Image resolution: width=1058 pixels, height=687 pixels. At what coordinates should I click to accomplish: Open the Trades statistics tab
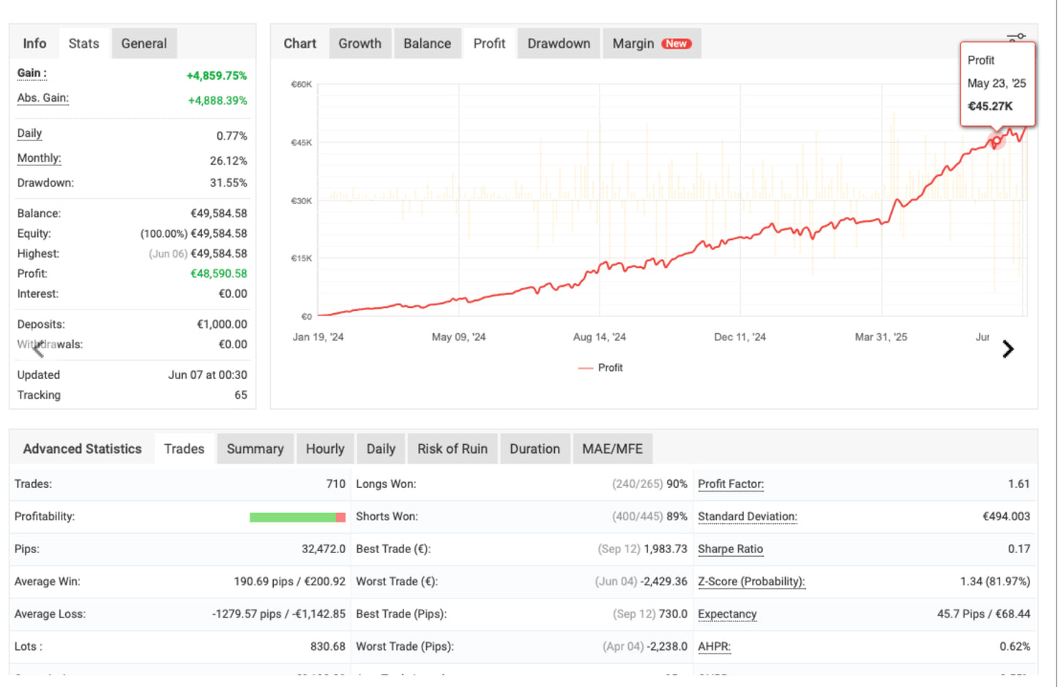(x=184, y=449)
